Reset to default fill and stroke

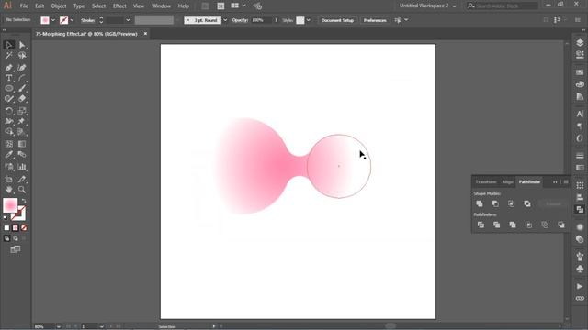[6, 217]
